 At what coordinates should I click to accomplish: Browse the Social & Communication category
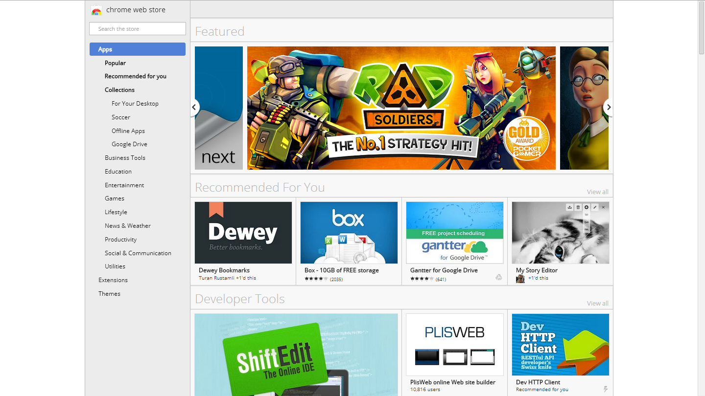(138, 253)
